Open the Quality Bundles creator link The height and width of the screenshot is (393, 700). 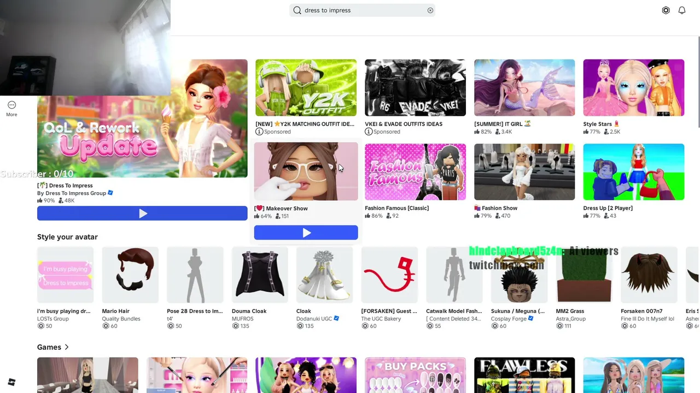[121, 319]
